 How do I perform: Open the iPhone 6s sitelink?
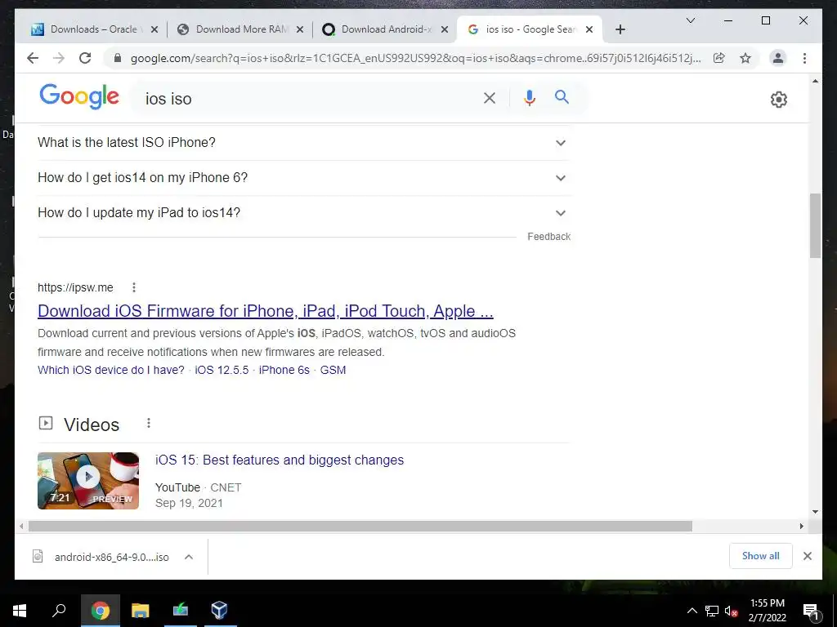(284, 370)
